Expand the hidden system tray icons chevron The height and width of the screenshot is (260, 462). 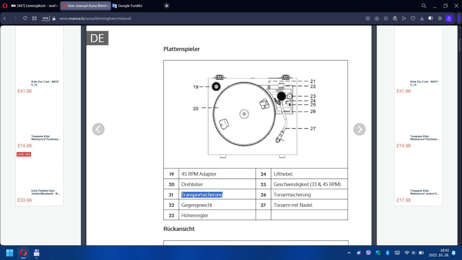349,253
